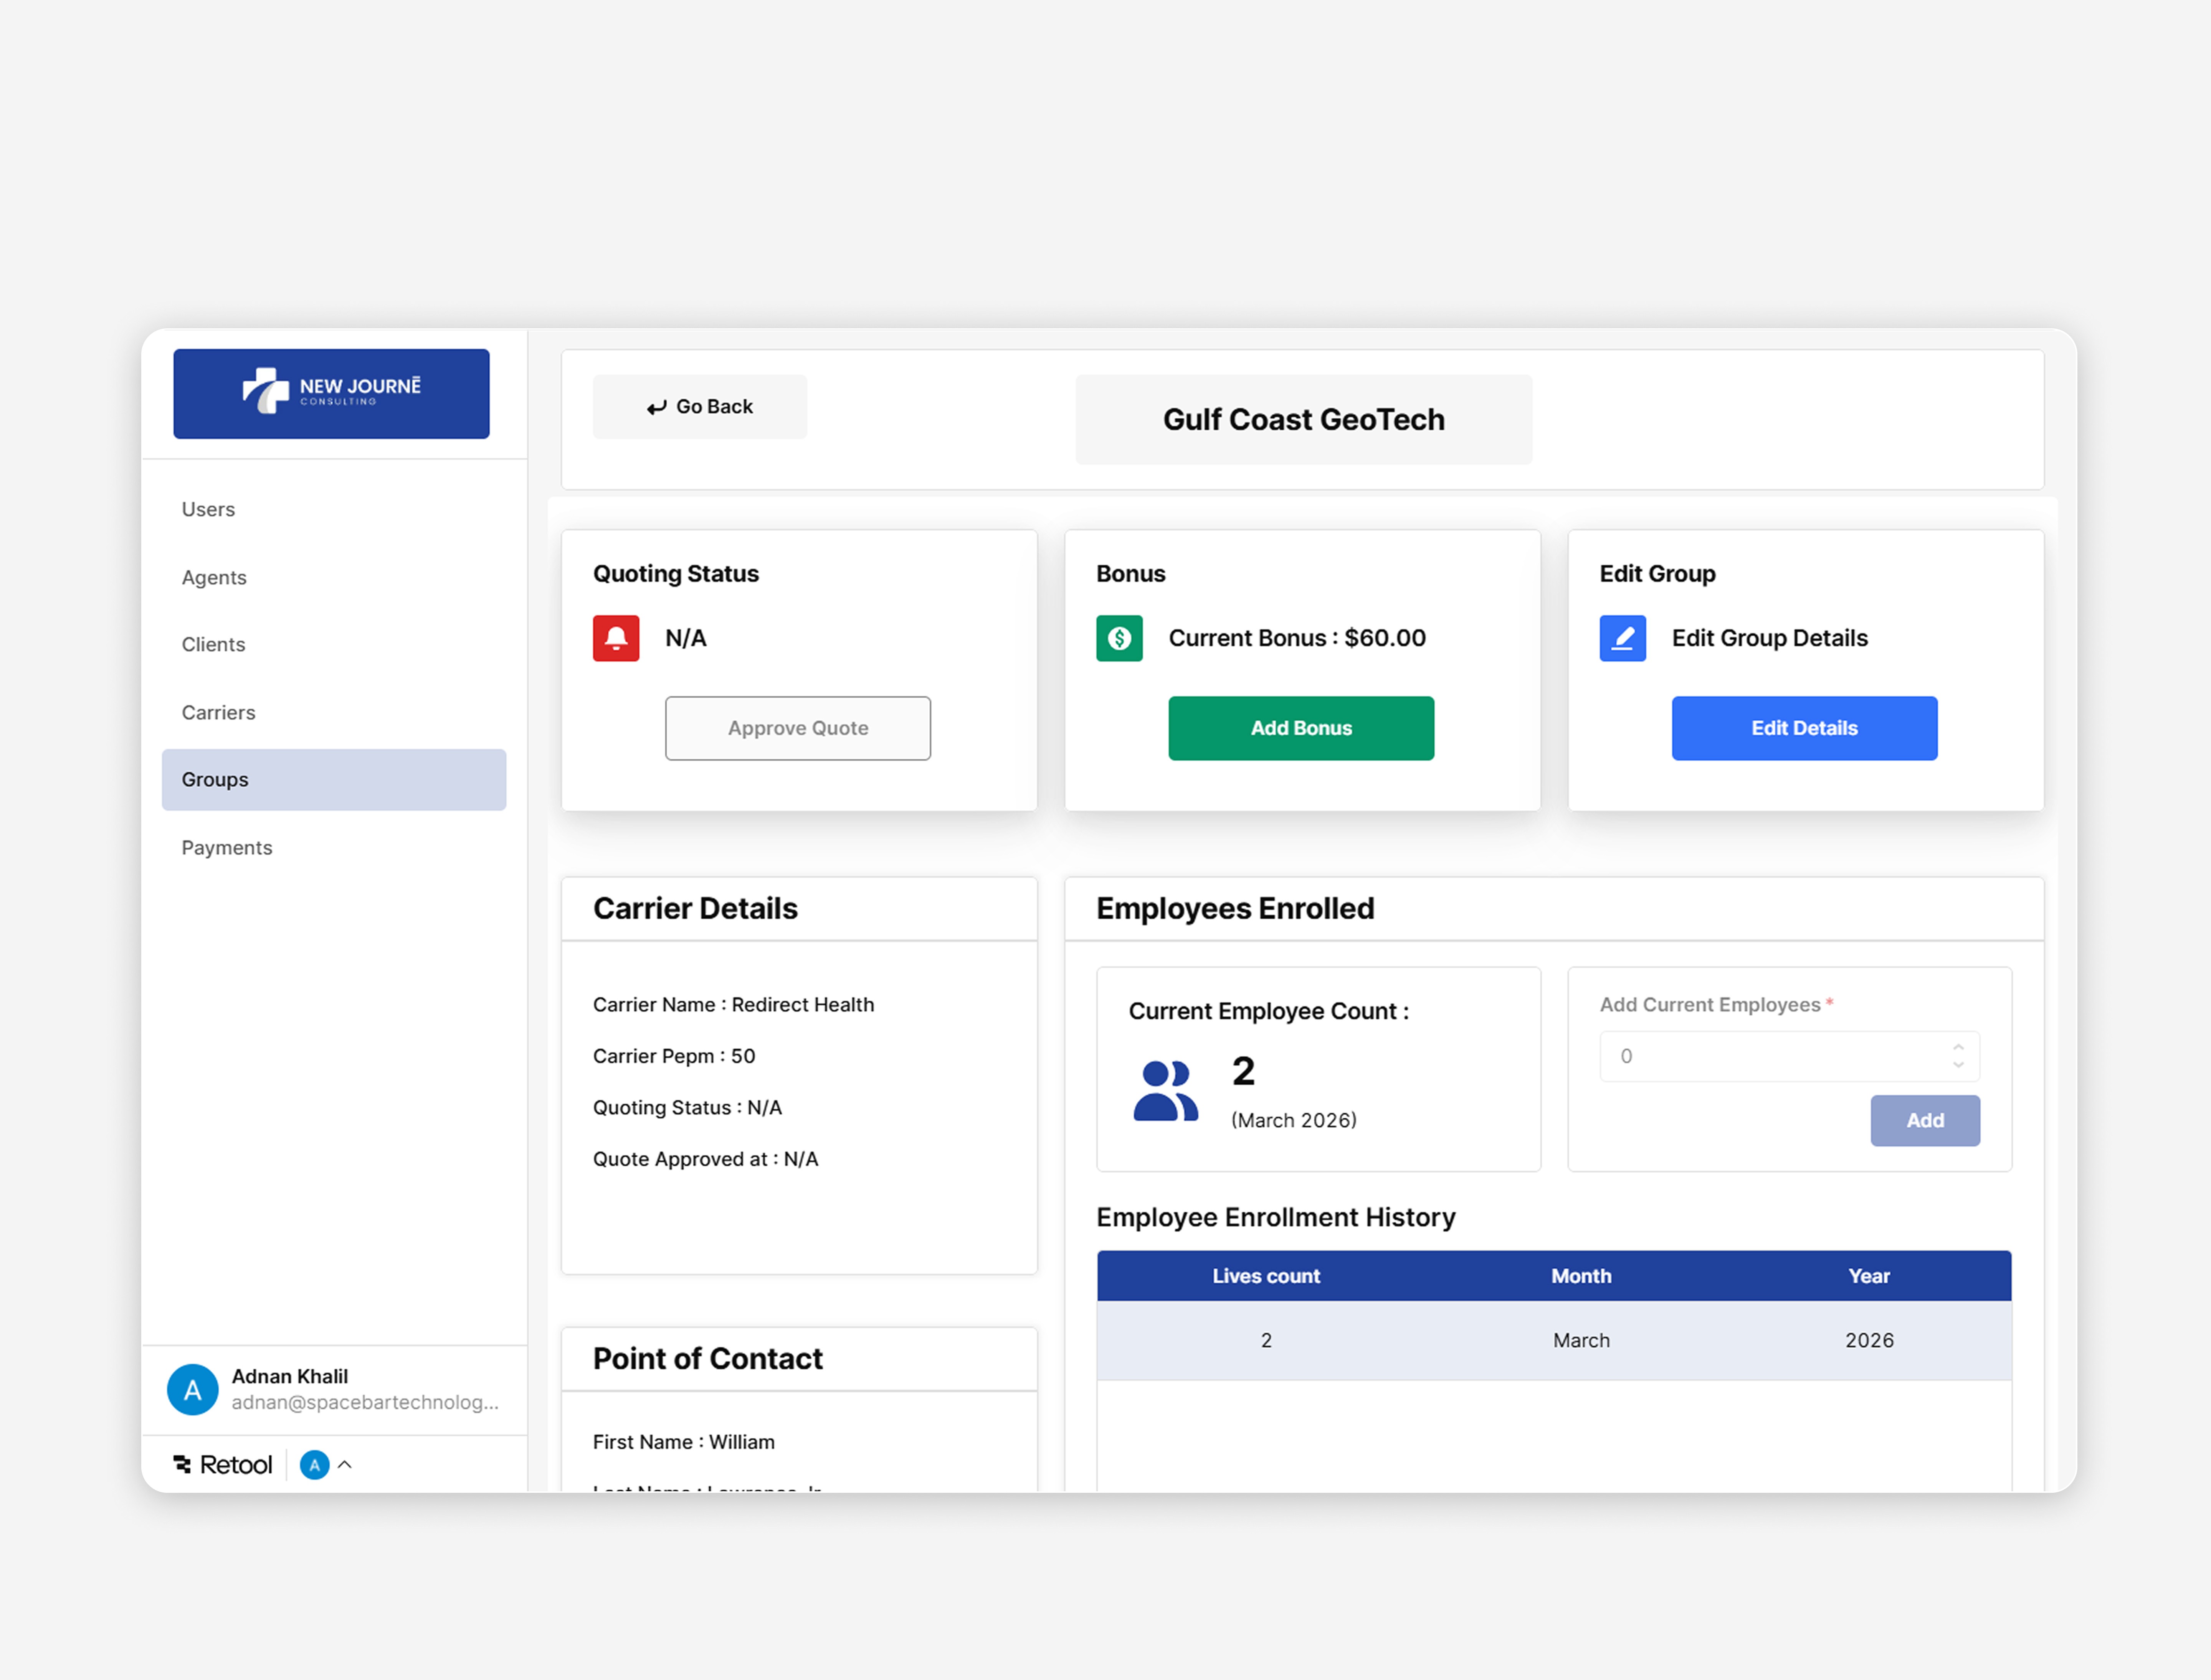This screenshot has height=1680, width=2211.
Task: Select the March 2026 enrollment history row
Action: [x=1554, y=1340]
